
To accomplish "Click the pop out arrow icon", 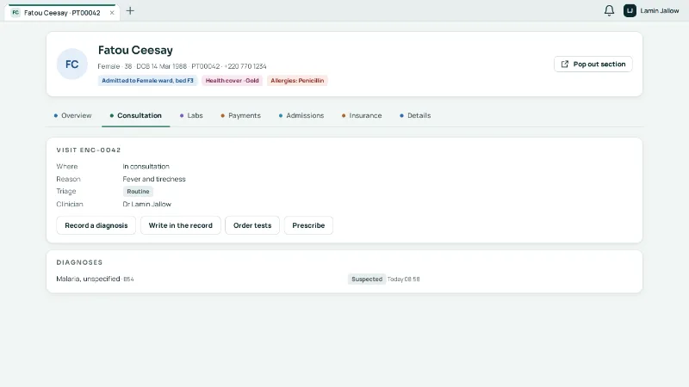I will click(565, 64).
